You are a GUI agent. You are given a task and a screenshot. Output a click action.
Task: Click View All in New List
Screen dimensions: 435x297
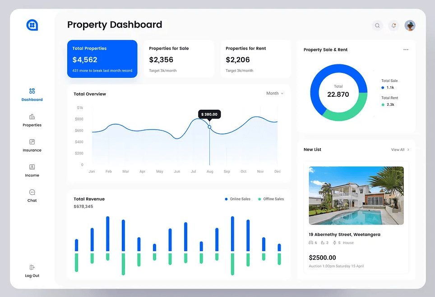[x=398, y=149]
